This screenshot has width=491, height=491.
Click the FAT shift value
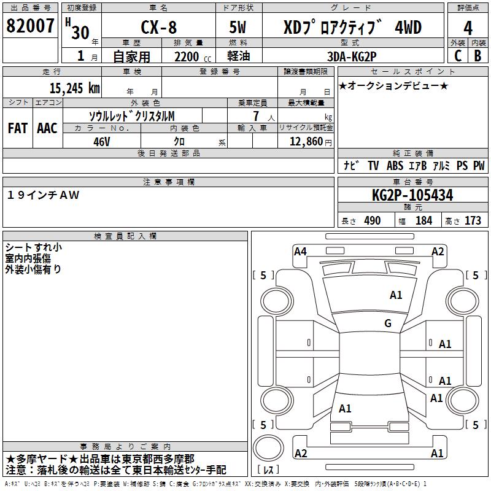(x=18, y=128)
